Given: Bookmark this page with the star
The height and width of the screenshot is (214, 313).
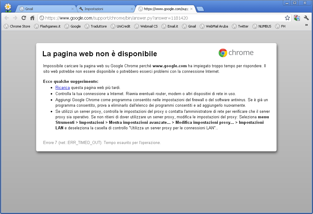Looking at the screenshot, I should tap(287, 18).
